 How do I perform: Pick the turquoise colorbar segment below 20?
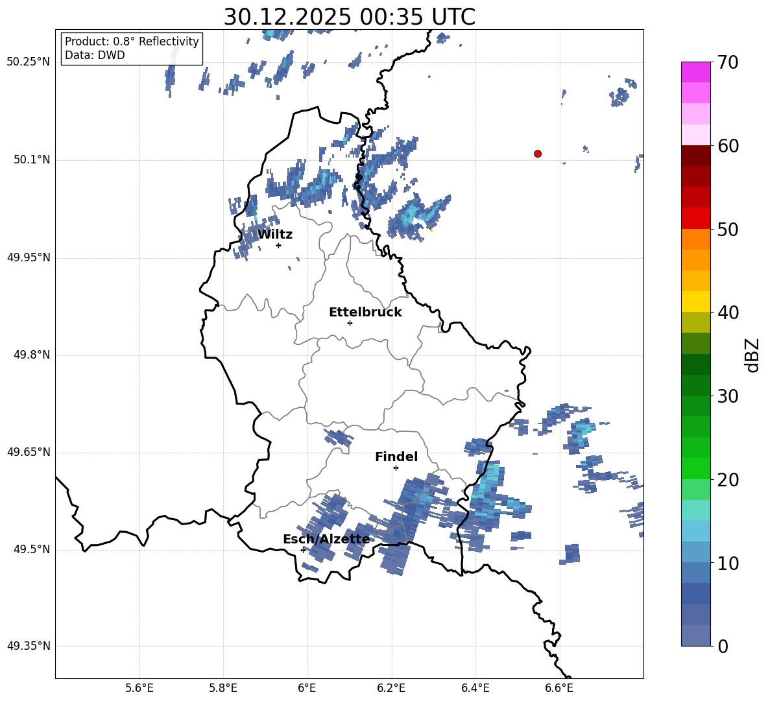[x=695, y=510]
